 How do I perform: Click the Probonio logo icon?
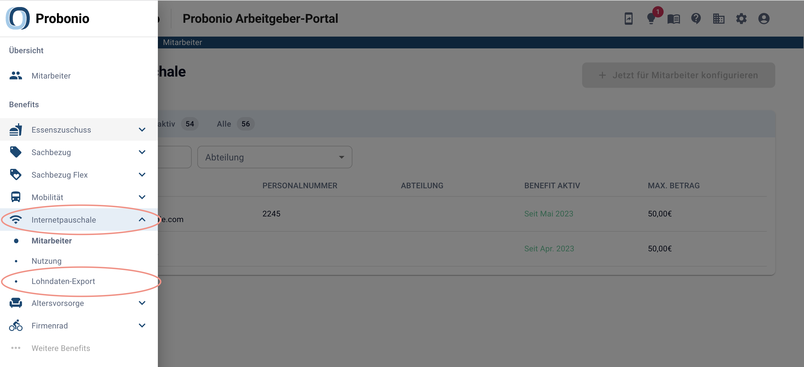(18, 18)
